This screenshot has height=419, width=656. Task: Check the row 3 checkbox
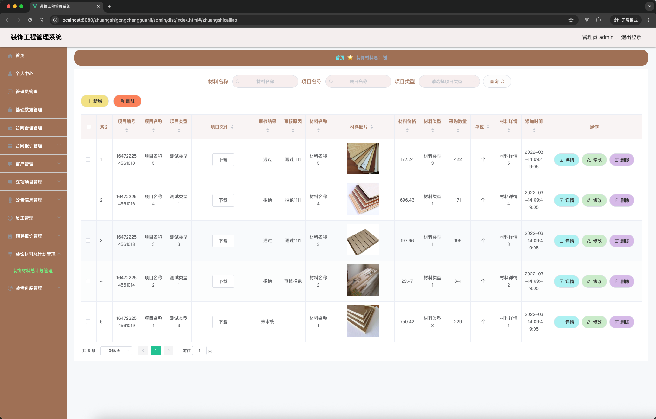click(x=88, y=241)
